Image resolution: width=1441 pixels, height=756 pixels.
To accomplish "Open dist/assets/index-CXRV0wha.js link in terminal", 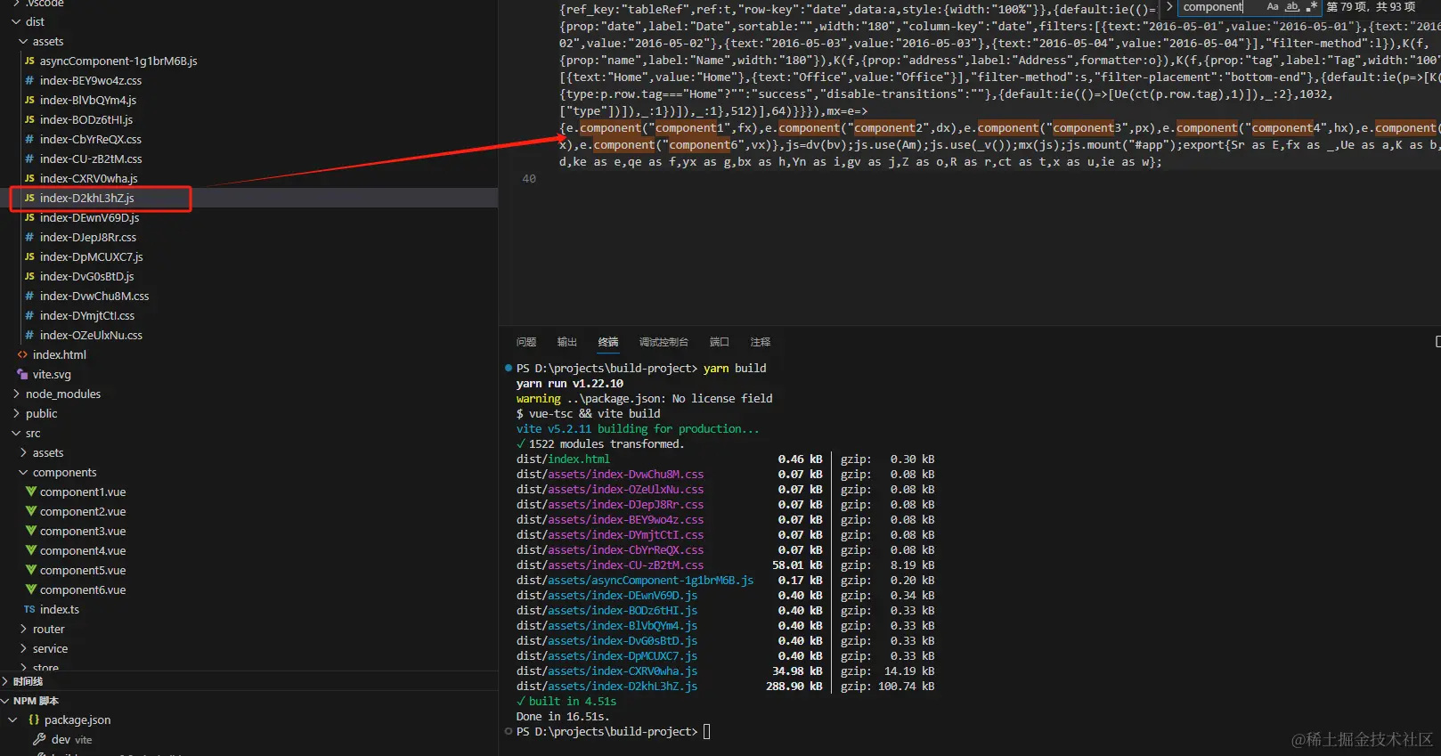I will click(607, 671).
